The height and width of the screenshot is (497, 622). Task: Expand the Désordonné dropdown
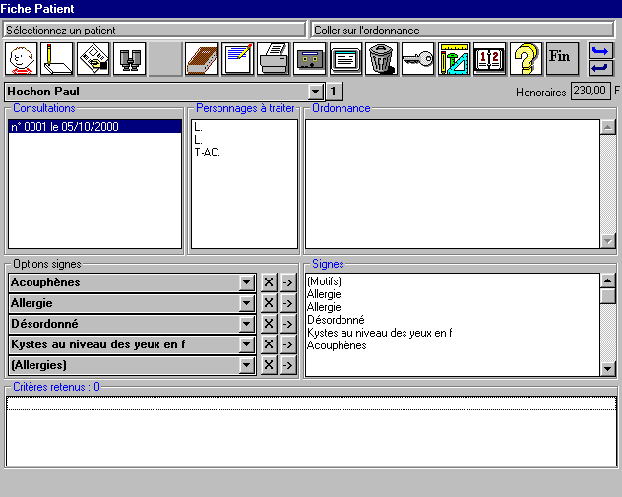click(x=247, y=324)
